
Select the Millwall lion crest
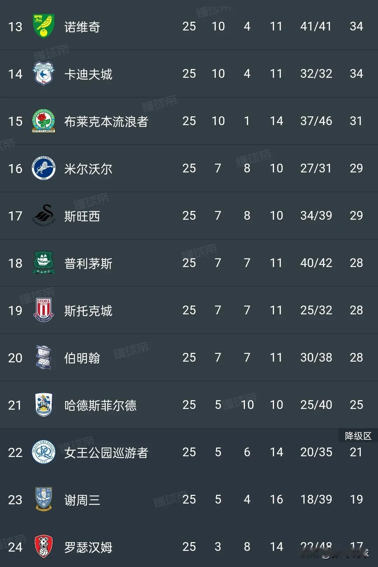[43, 168]
